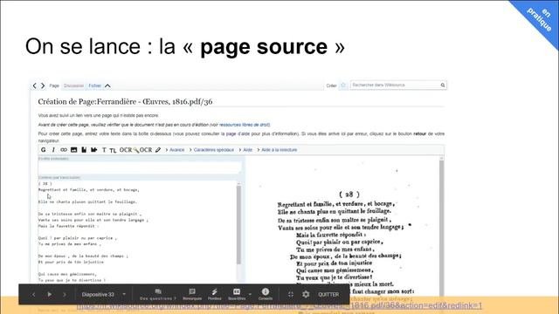Go to previous page with left chevron
Screen dimensions: 559x314
[x=34, y=85]
